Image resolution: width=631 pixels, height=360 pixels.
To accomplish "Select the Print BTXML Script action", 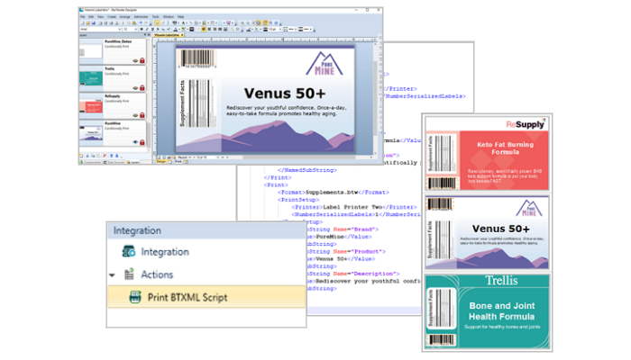I will 187,298.
